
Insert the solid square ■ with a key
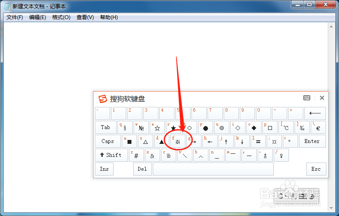pyautogui.click(x=129, y=141)
